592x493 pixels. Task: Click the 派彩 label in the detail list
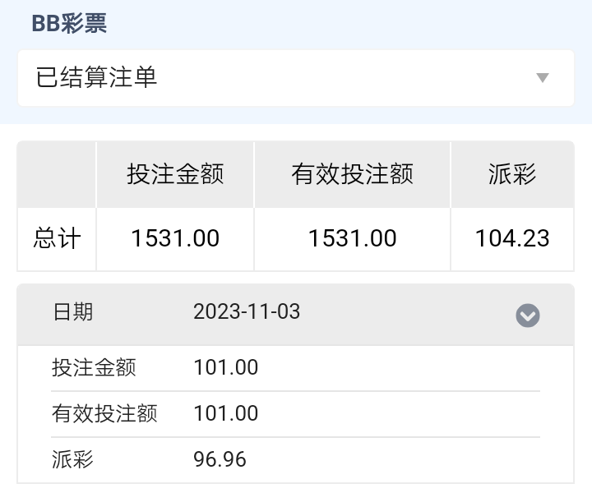(73, 459)
